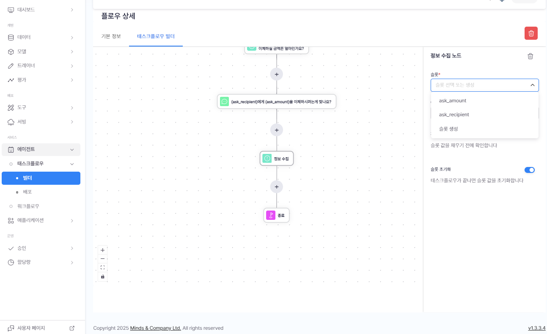Add a node above the 종료 node
Viewport: 547px width, 334px height.
point(277,187)
